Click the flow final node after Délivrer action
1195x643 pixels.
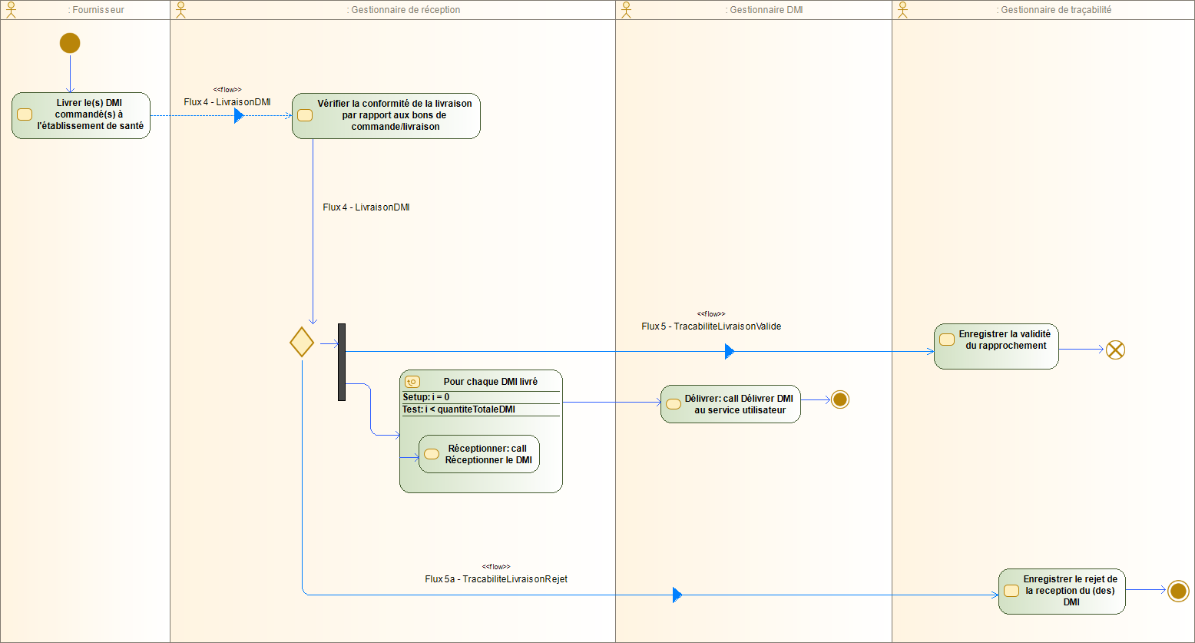[839, 399]
